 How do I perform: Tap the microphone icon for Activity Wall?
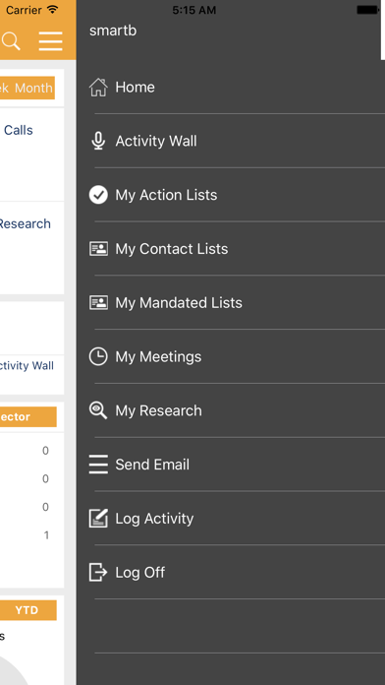click(x=98, y=141)
